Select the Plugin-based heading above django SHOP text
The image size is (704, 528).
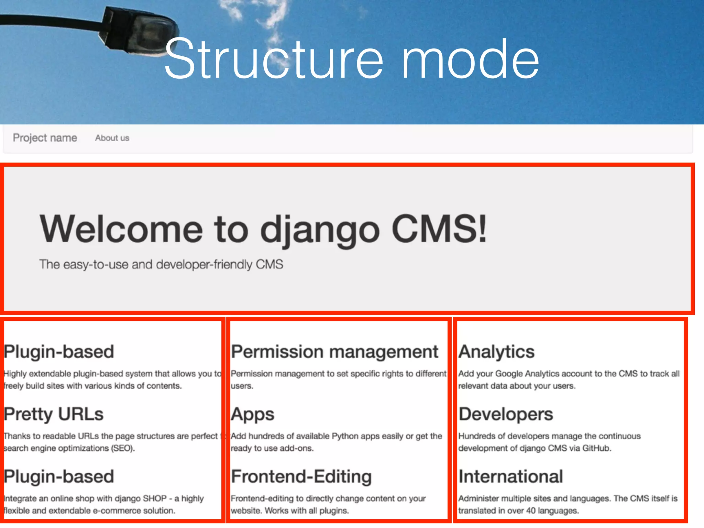[x=59, y=476]
